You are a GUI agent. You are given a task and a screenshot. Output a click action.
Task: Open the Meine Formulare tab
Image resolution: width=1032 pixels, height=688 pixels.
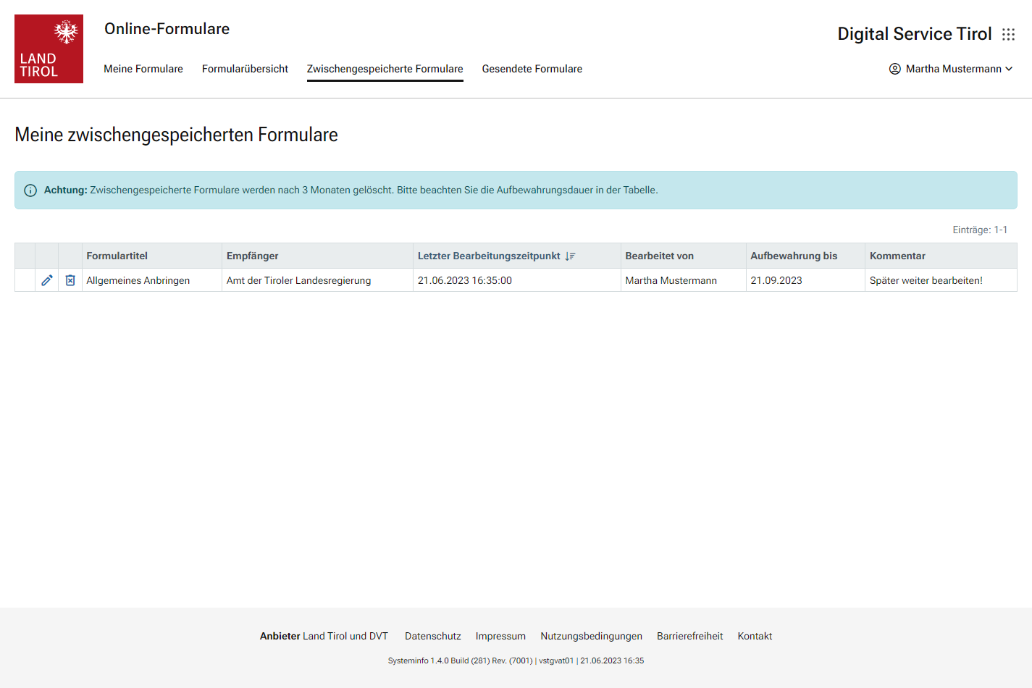pos(143,69)
